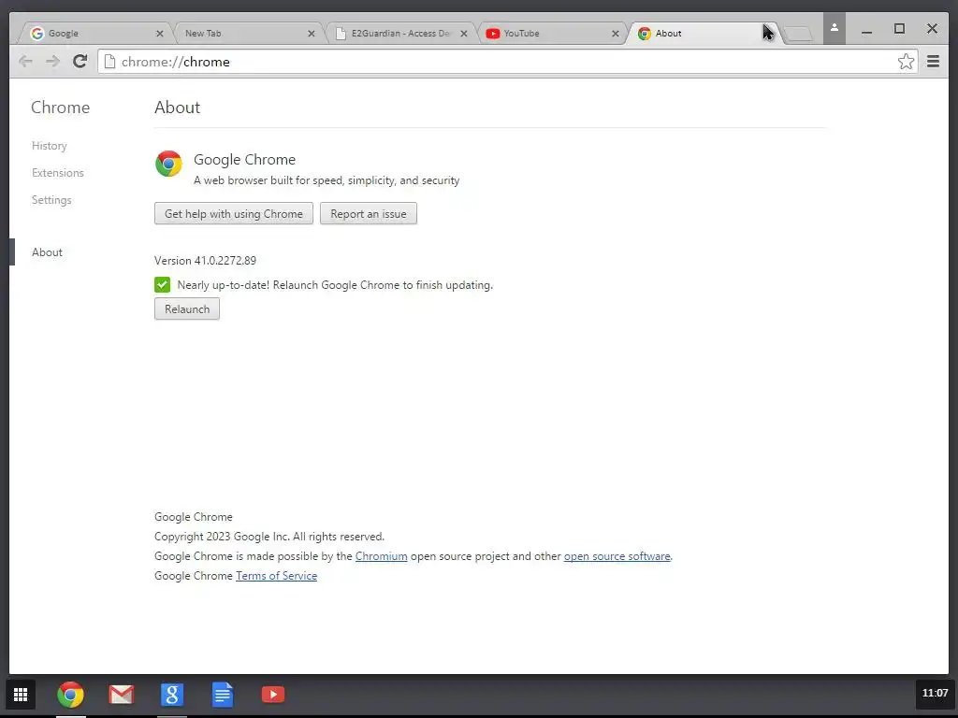Click the Copyright 2023 Google Inc. text

(269, 537)
